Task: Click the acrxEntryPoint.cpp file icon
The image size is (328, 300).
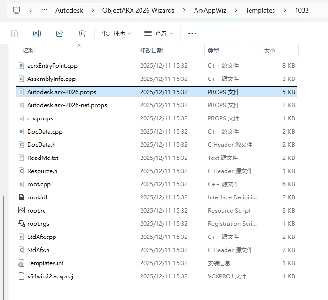Action: (x=21, y=66)
